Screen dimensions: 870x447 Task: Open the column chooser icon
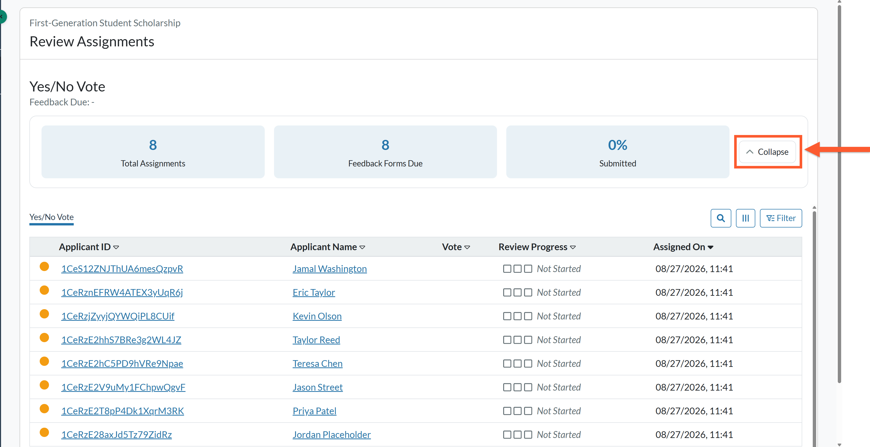745,218
